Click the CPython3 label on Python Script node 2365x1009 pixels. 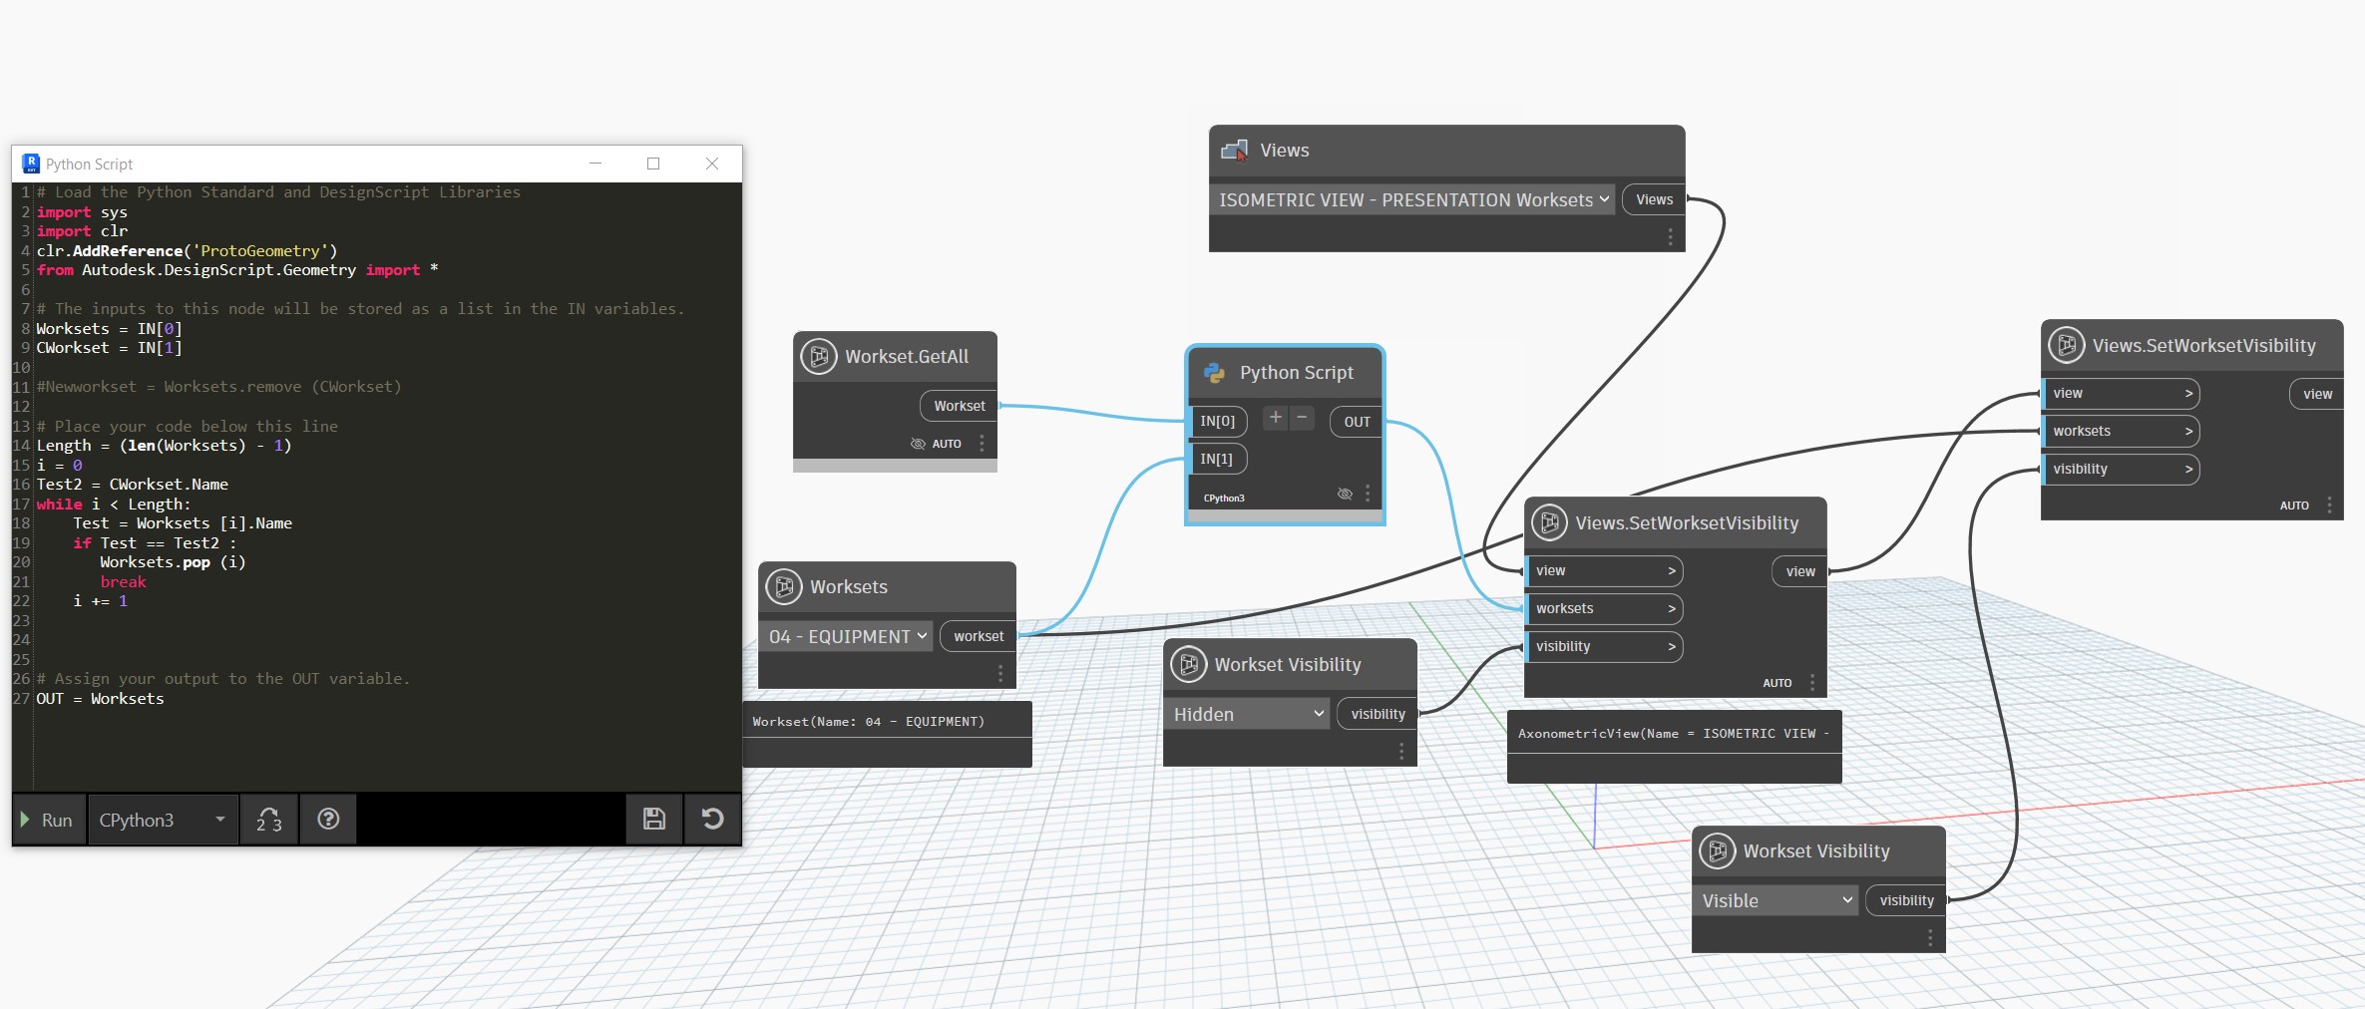(x=1224, y=499)
